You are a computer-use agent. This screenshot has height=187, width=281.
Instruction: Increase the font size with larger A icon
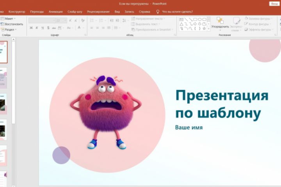(70, 20)
